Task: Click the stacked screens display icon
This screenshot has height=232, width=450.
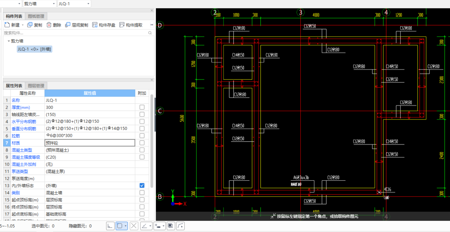Action: coord(171,226)
